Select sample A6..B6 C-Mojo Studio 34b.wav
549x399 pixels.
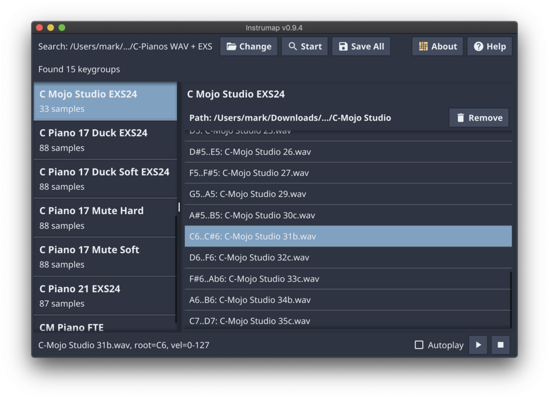[348, 300]
